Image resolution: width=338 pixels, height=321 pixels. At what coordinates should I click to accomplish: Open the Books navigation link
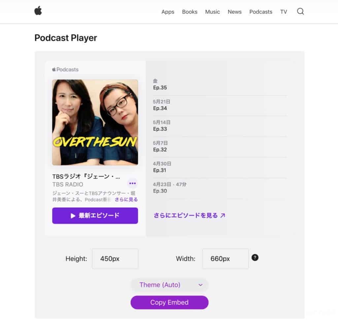[189, 12]
